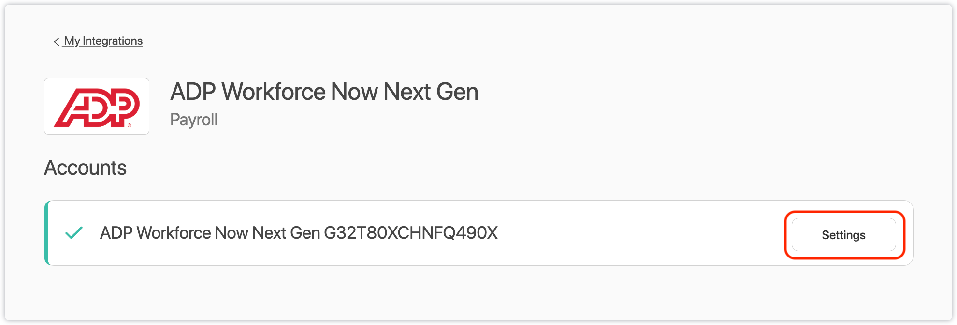Open Settings for the ADP account
The image size is (957, 325).
843,235
